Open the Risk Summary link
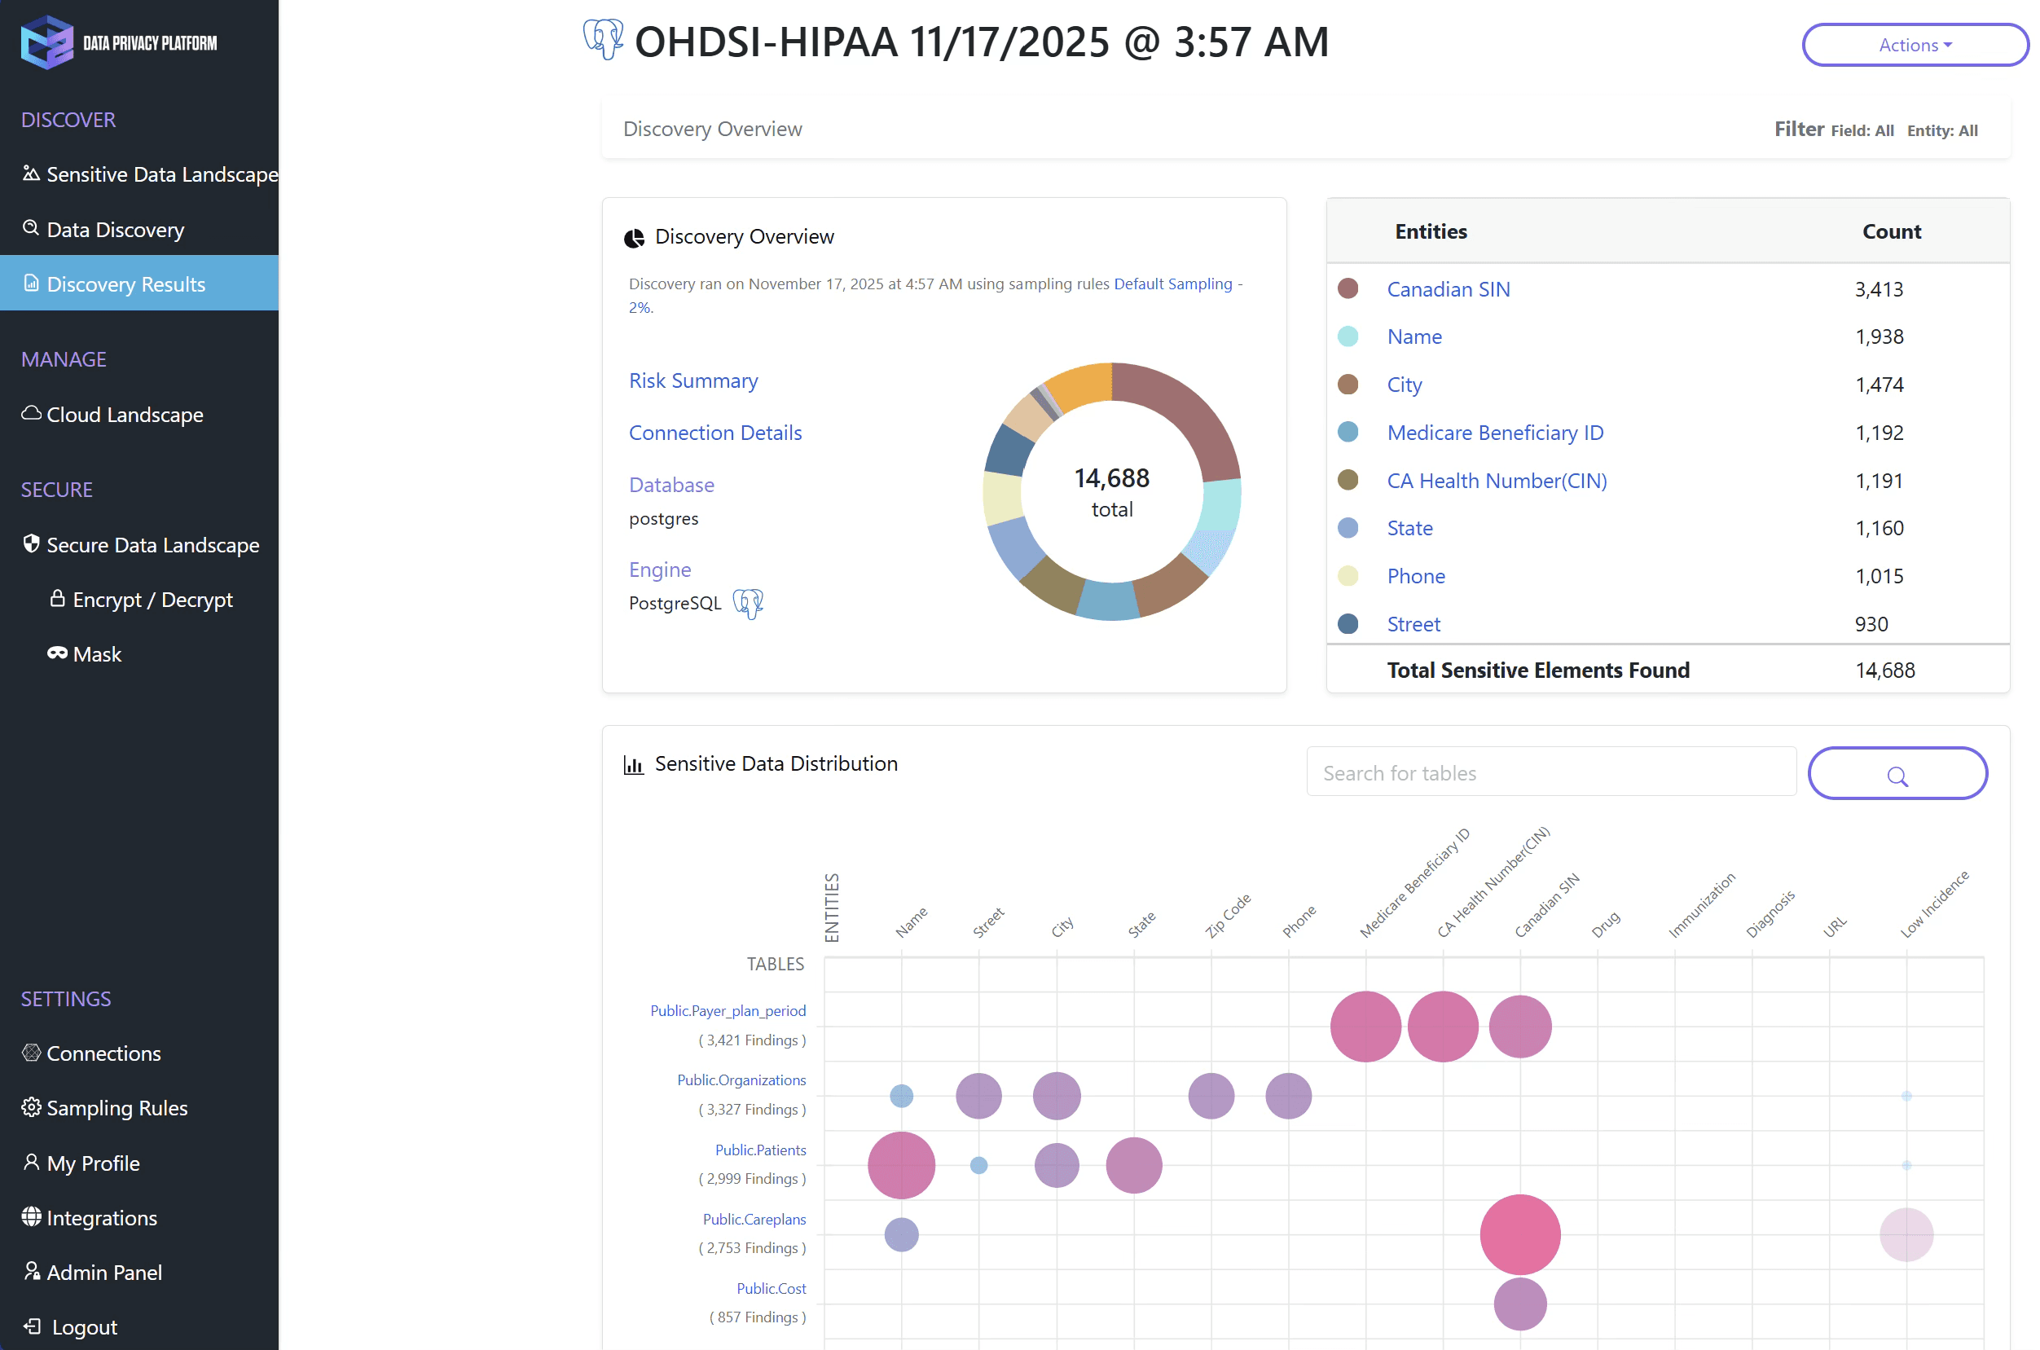This screenshot has width=2040, height=1350. pos(693,380)
